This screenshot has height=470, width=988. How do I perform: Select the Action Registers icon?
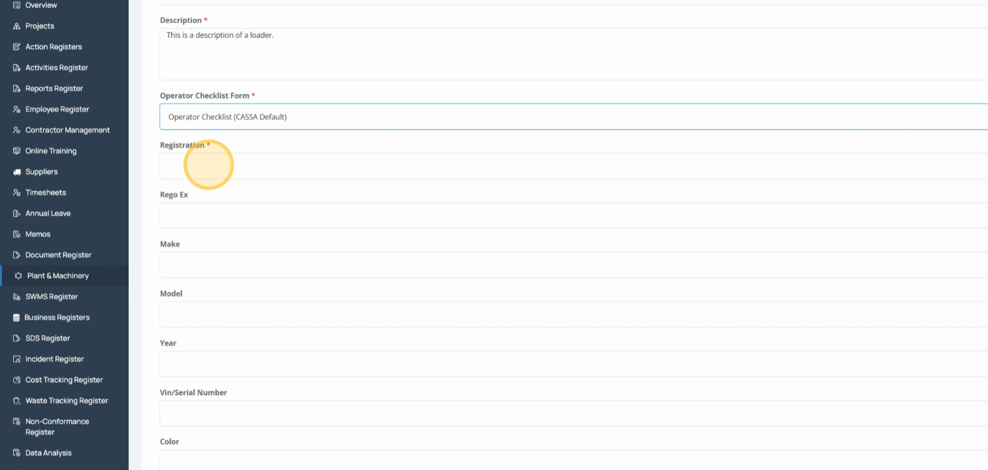[17, 47]
